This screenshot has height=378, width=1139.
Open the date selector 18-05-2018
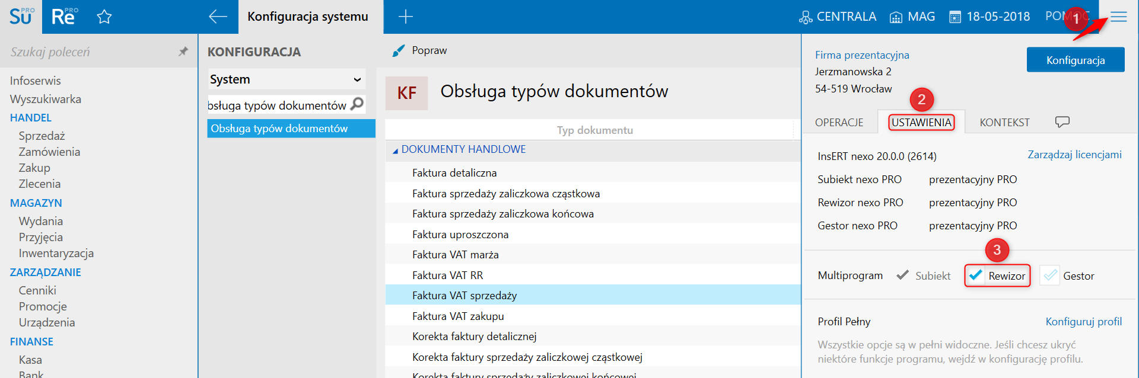click(x=990, y=17)
